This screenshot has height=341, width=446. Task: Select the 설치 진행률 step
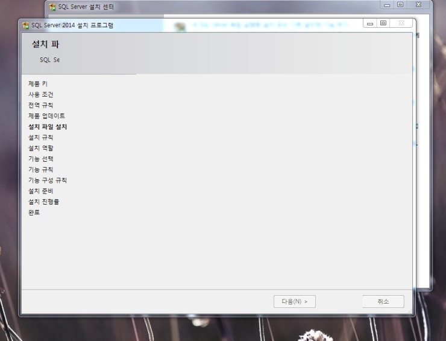point(43,202)
